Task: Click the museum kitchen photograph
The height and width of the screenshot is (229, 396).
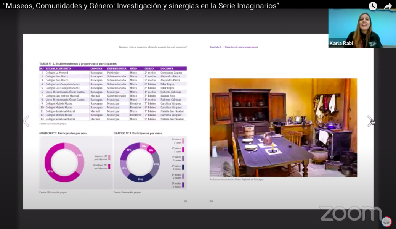Action: coord(283,127)
